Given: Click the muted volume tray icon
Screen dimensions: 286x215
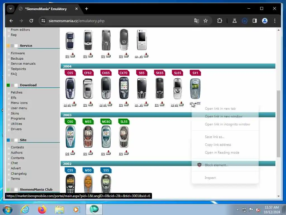Looking at the screenshot, I should point(258,210).
